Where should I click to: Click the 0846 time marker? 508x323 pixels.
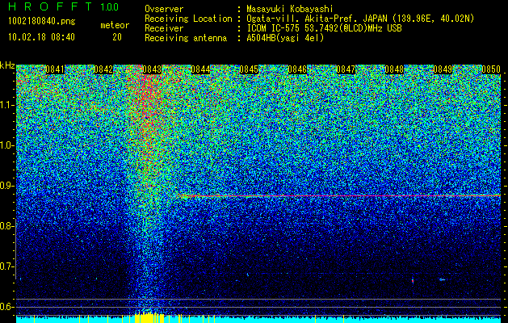coord(297,69)
